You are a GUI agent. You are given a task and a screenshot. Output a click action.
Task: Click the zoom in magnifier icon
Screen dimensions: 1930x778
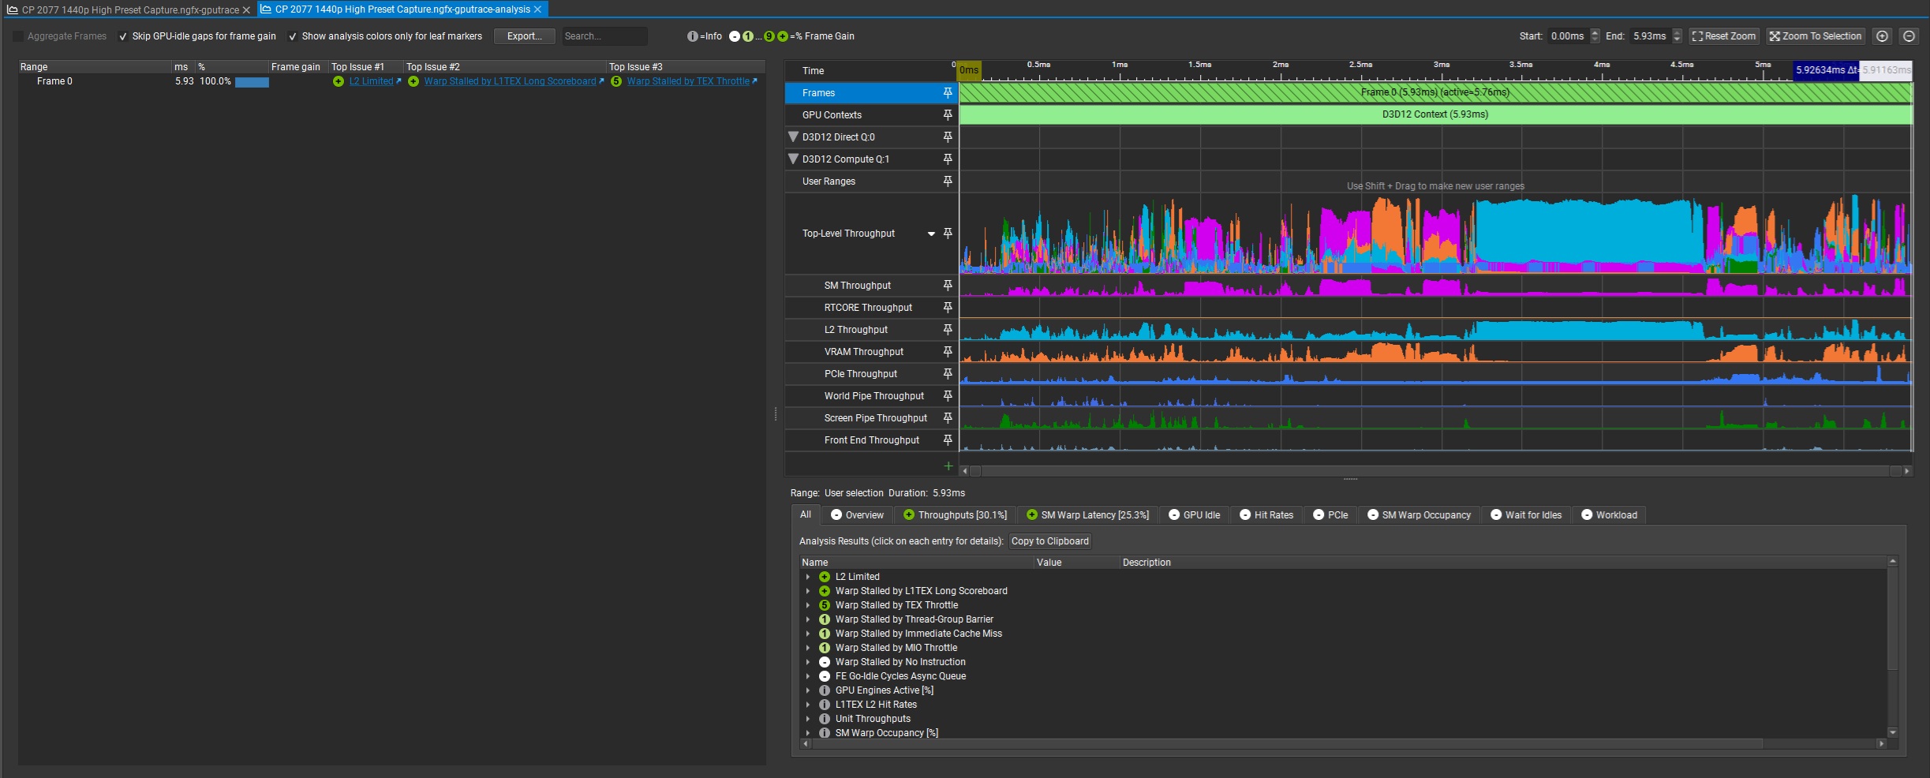click(x=1882, y=36)
